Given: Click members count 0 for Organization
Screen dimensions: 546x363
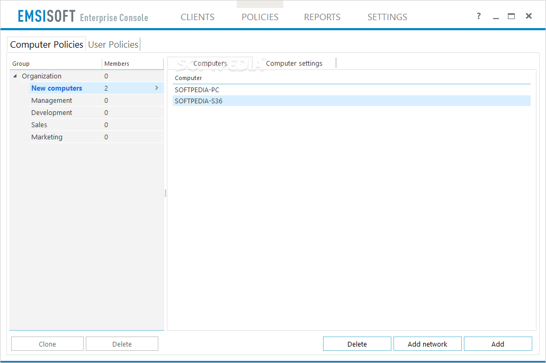Looking at the screenshot, I should tap(106, 76).
